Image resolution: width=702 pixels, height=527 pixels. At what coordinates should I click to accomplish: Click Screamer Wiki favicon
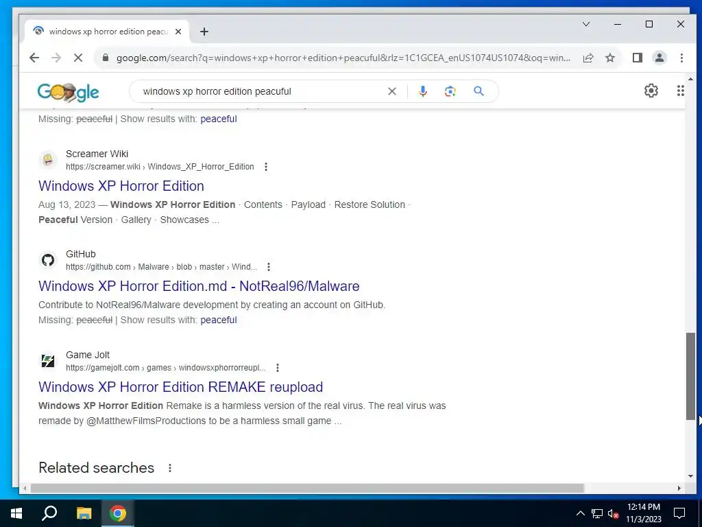[48, 159]
